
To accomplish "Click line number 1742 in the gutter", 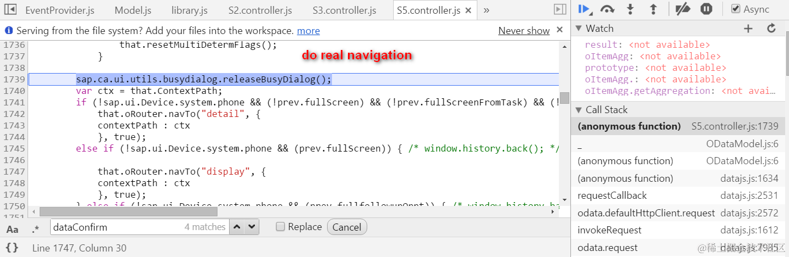I will (x=13, y=114).
